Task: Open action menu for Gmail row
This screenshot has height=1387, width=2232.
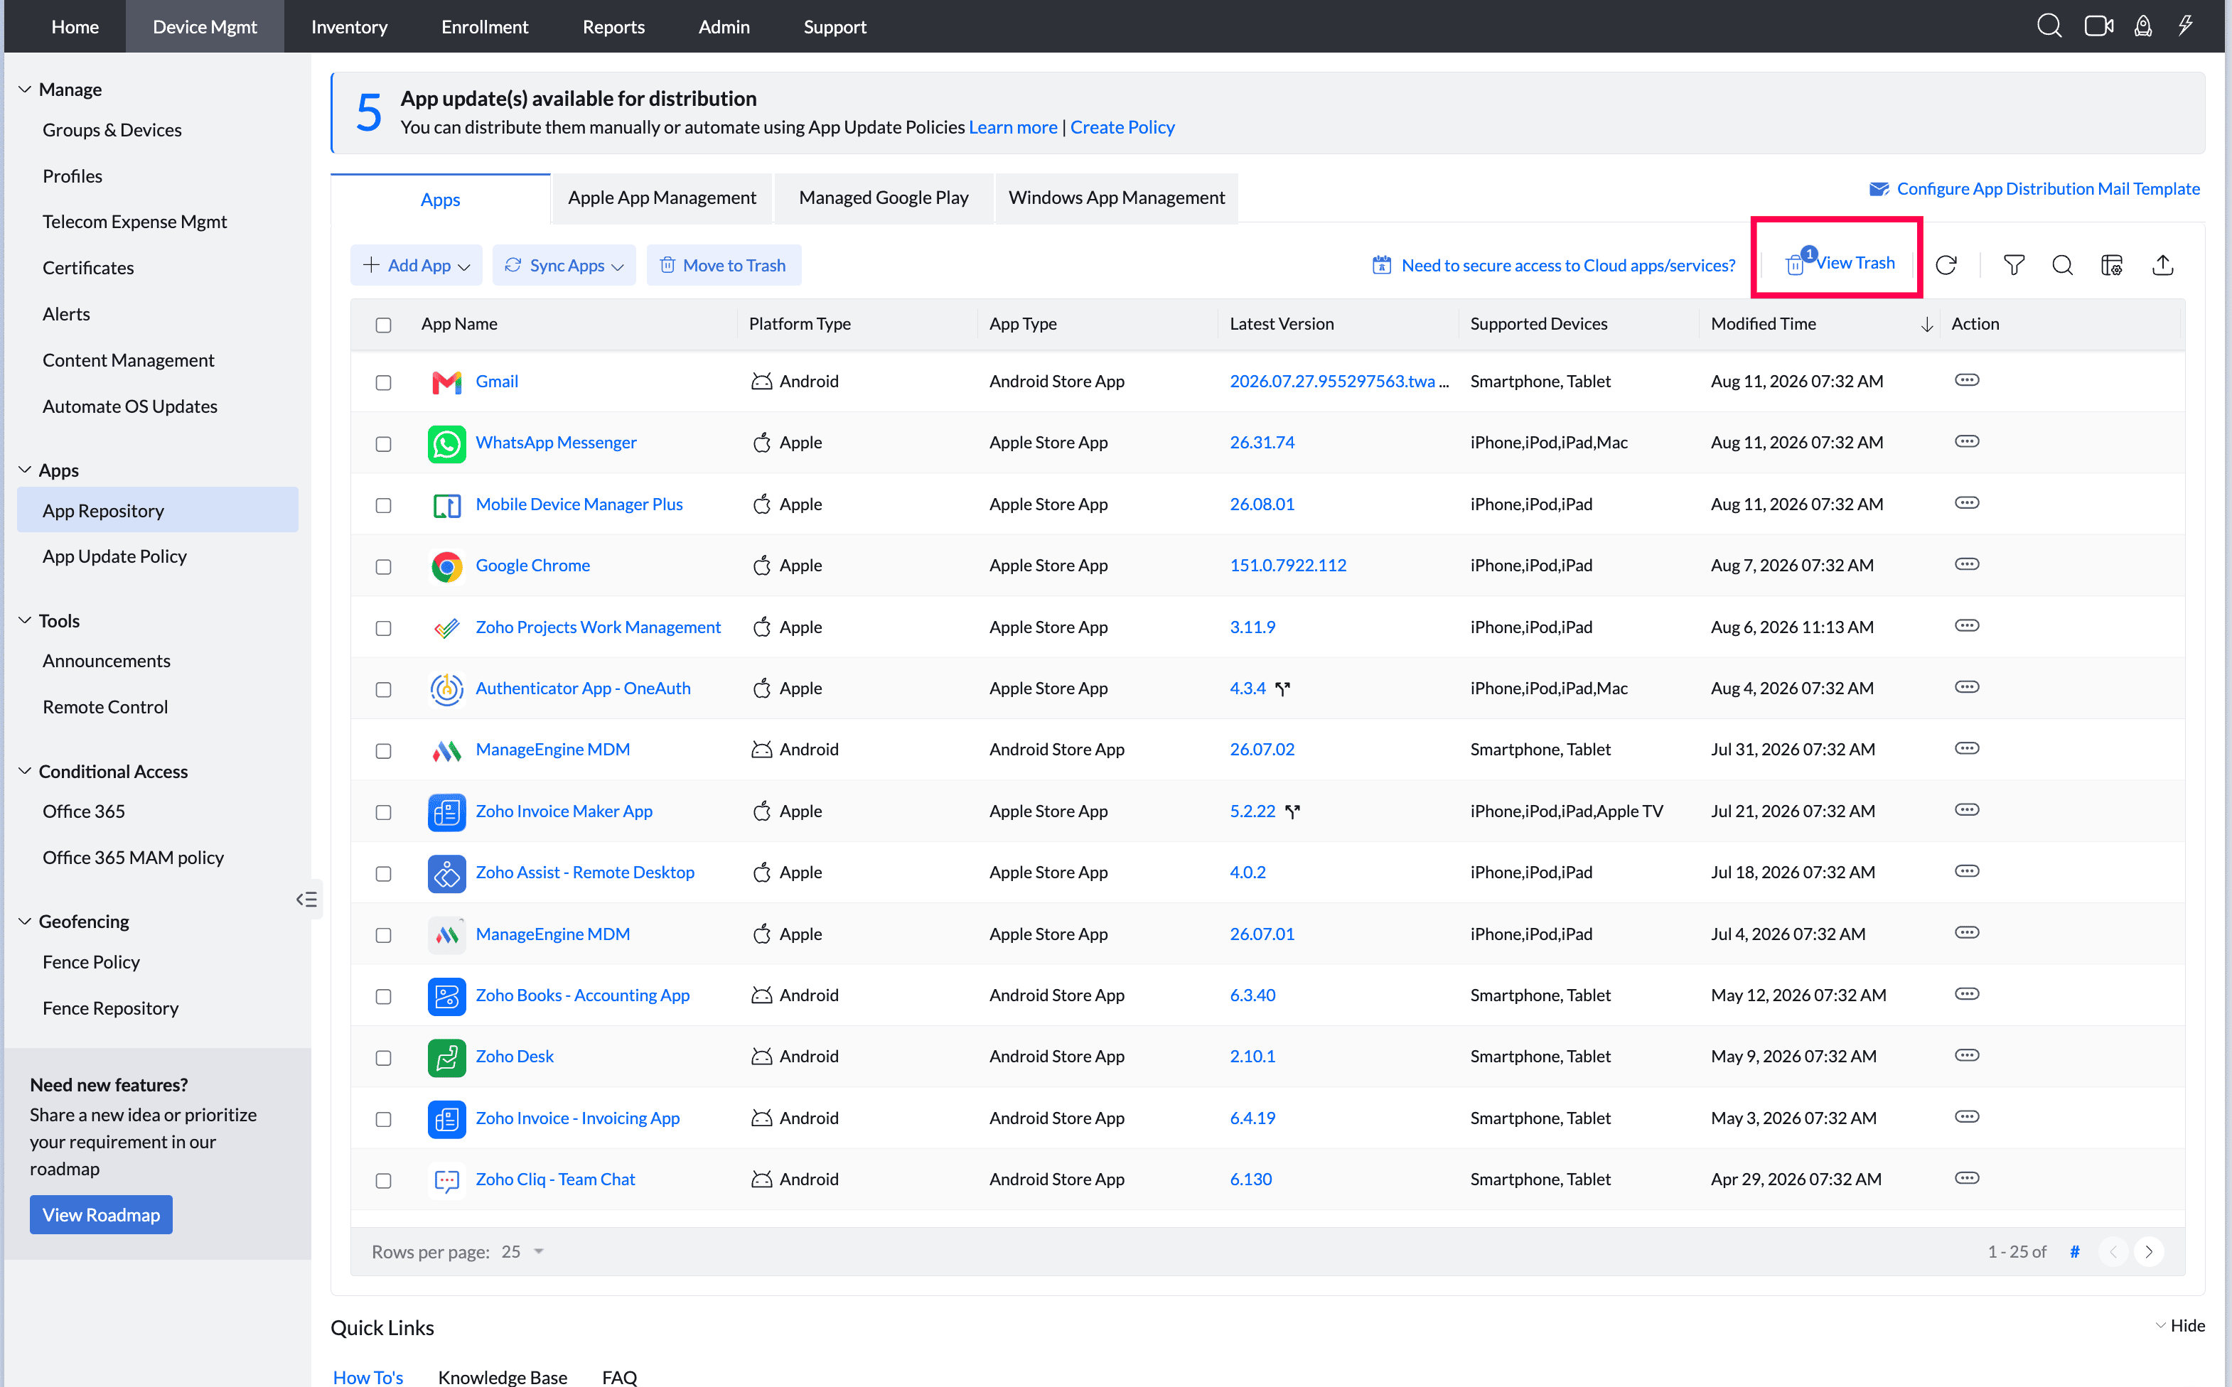Action: tap(1967, 379)
